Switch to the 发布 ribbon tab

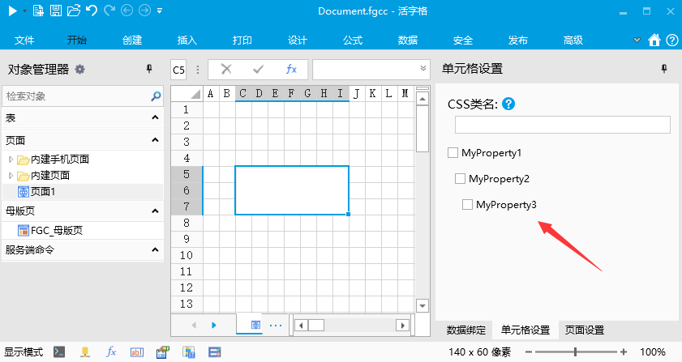click(518, 40)
